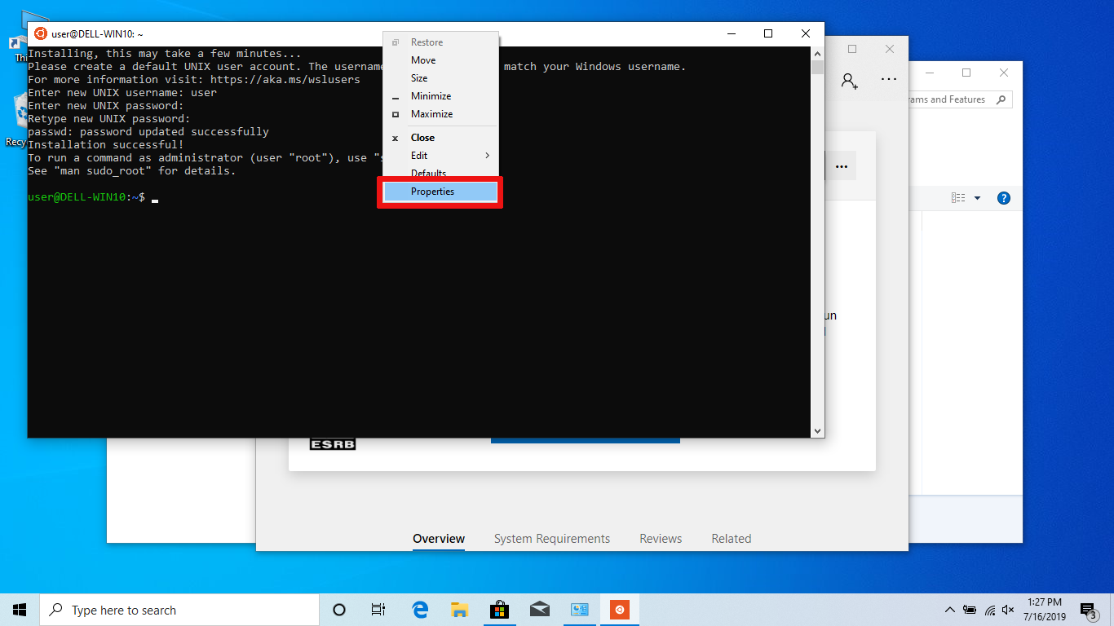The width and height of the screenshot is (1114, 626).
Task: Open the view options dropdown arrow
Action: point(977,198)
